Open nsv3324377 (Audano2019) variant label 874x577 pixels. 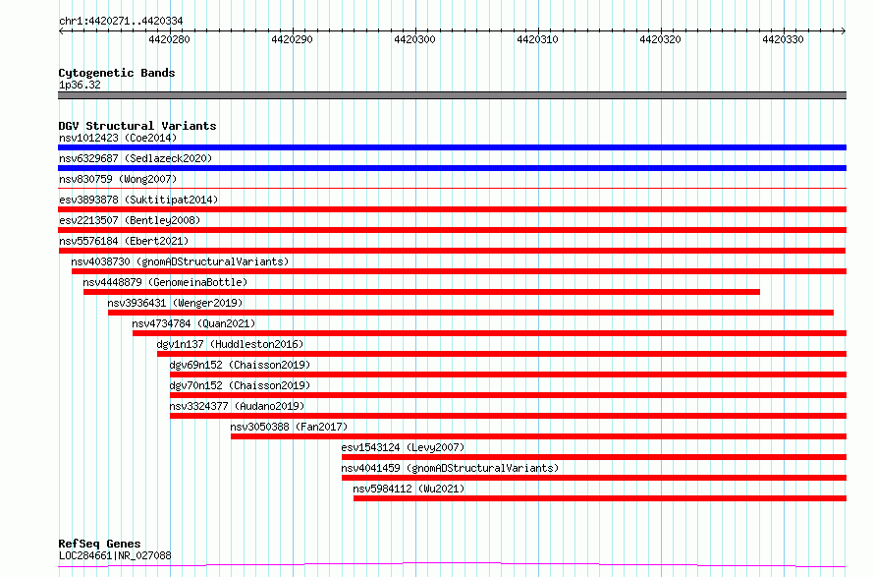237,406
